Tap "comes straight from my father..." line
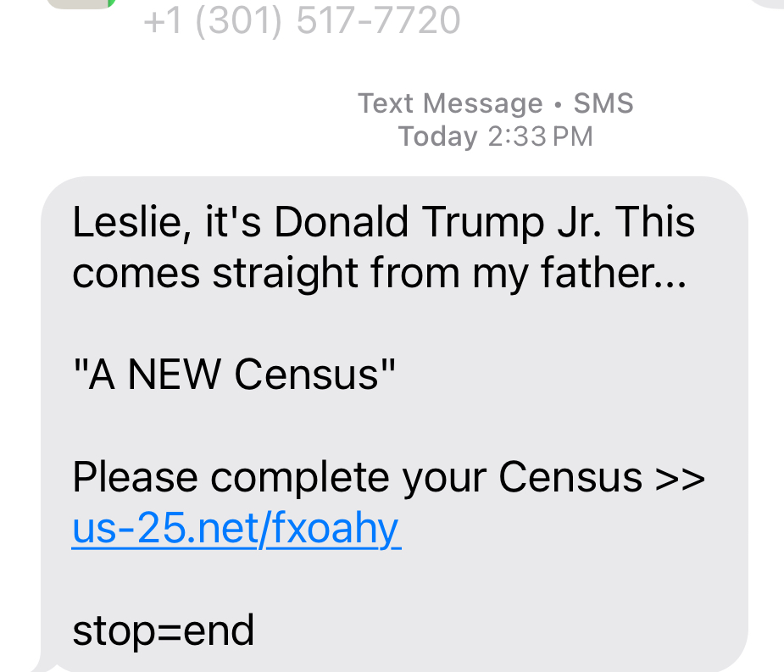This screenshot has width=784, height=672. [379, 274]
